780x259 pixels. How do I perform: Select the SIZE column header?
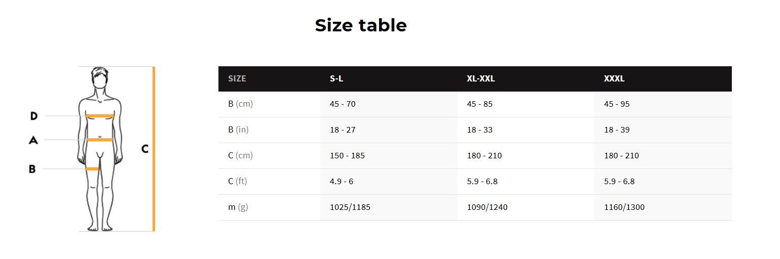tap(237, 79)
